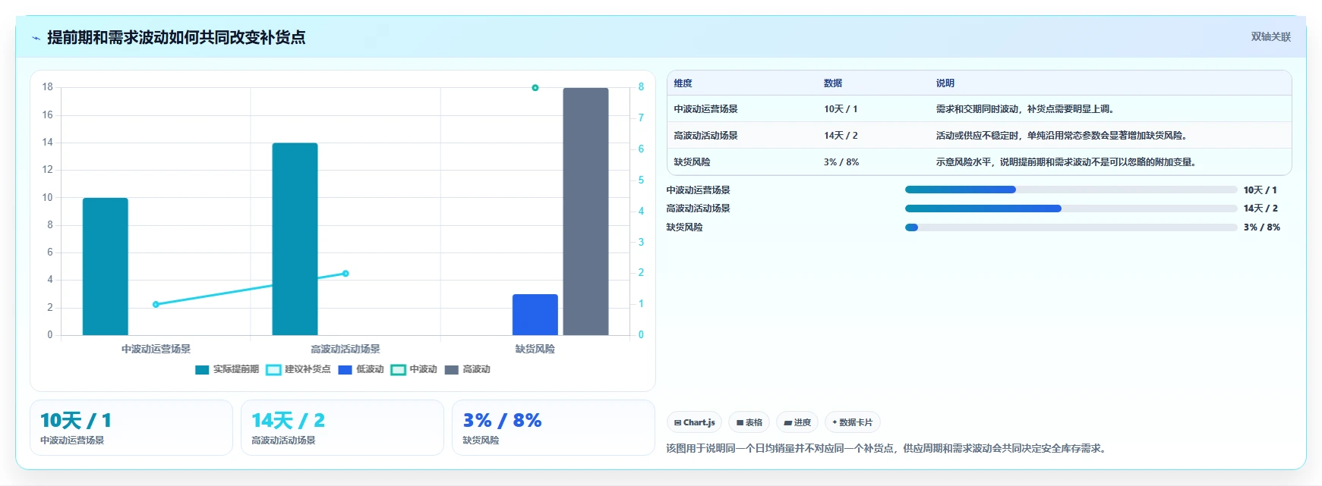Click the 高波动活动场景 teal bar in chart

[295, 239]
